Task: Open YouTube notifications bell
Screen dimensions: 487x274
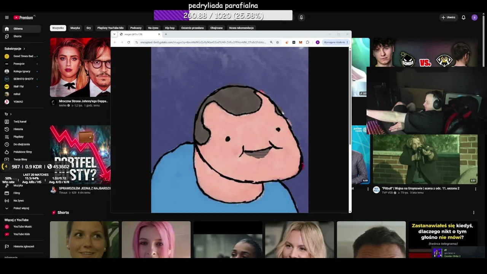Action: 463,18
